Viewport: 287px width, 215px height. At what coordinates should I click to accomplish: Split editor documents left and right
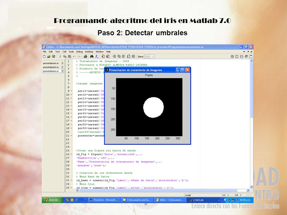pyautogui.click(x=237, y=56)
